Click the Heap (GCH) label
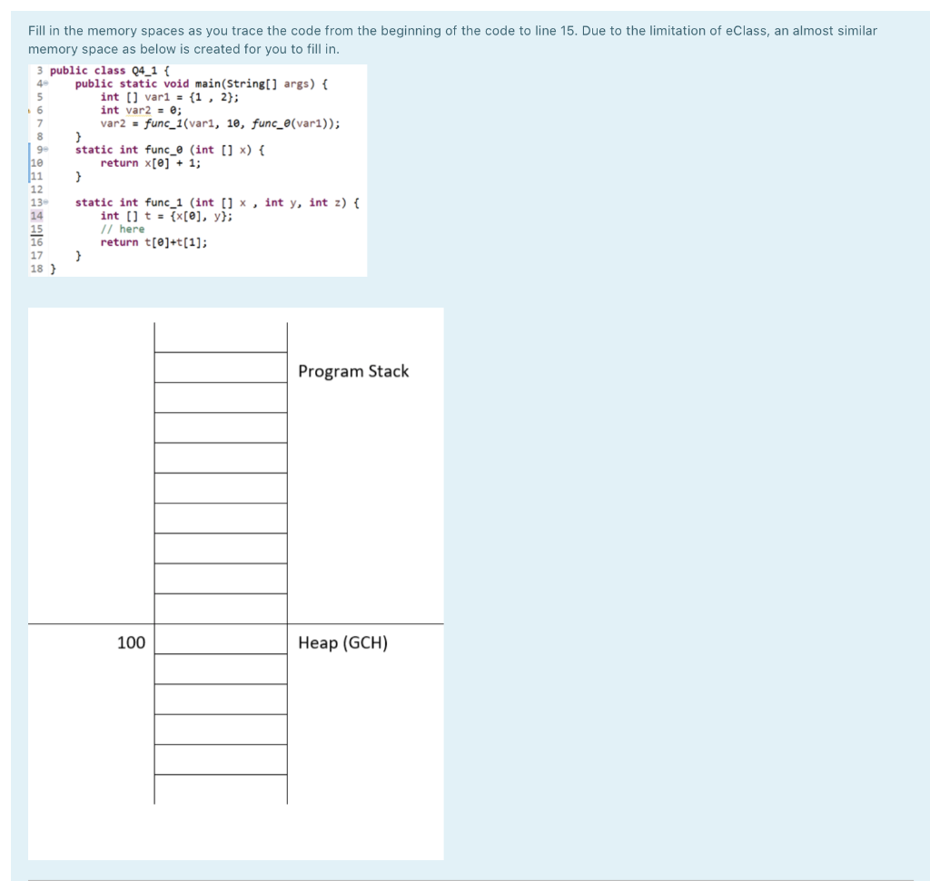The width and height of the screenshot is (930, 881). pyautogui.click(x=343, y=642)
